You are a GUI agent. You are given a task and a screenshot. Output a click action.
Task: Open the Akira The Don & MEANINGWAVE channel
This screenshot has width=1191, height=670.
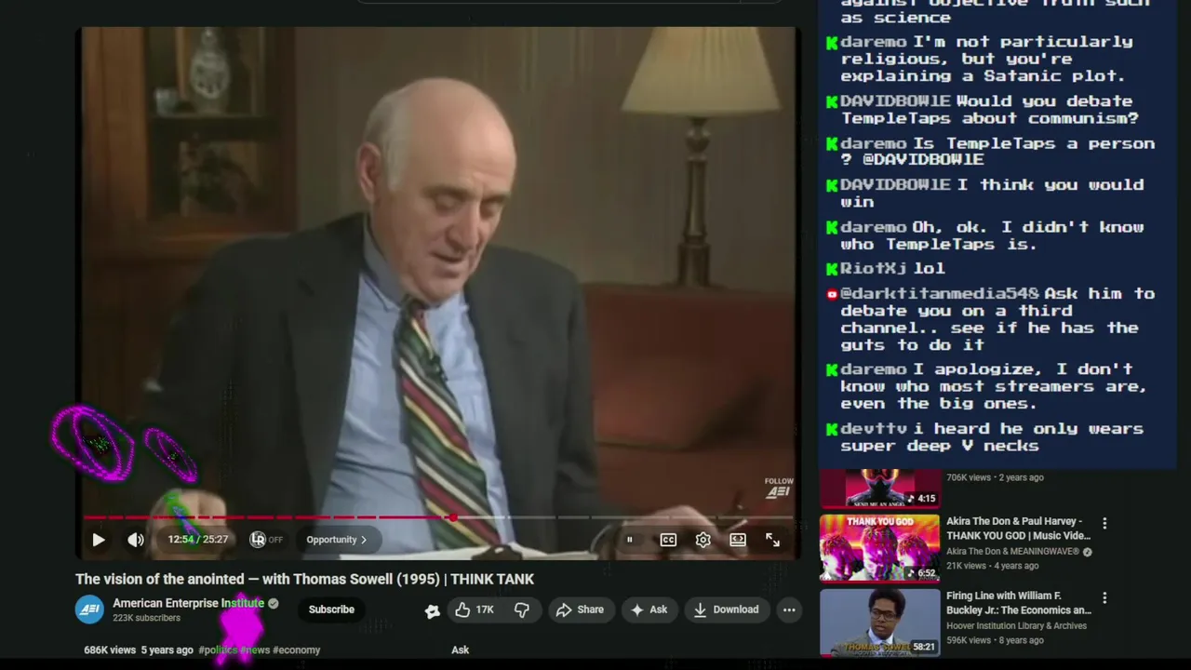1012,551
